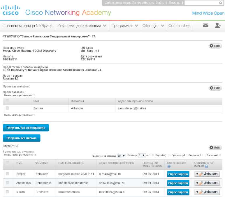
Task: Go to Первый(я) page link
Action: (x=161, y=155)
